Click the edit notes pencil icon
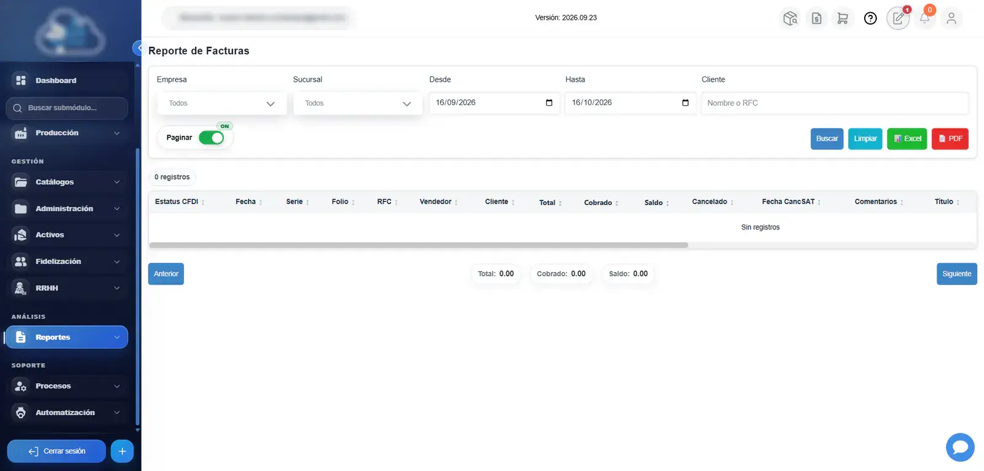 click(x=898, y=18)
